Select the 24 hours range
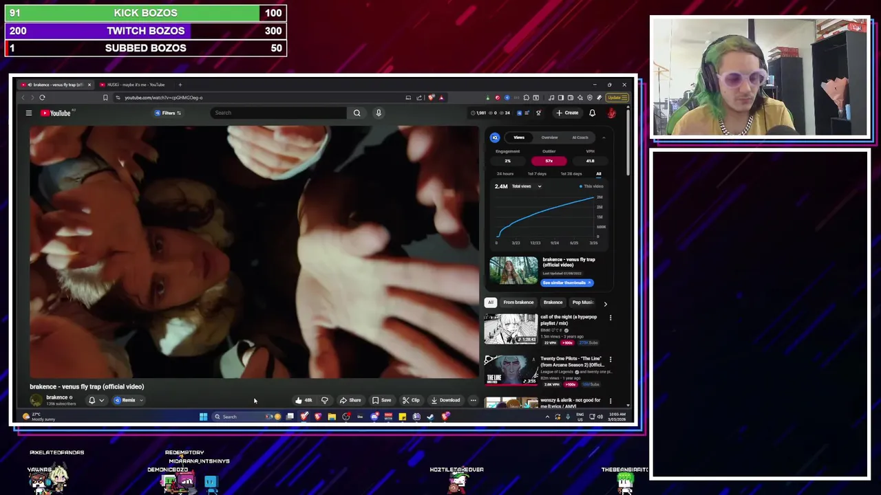This screenshot has width=881, height=495. (505, 174)
